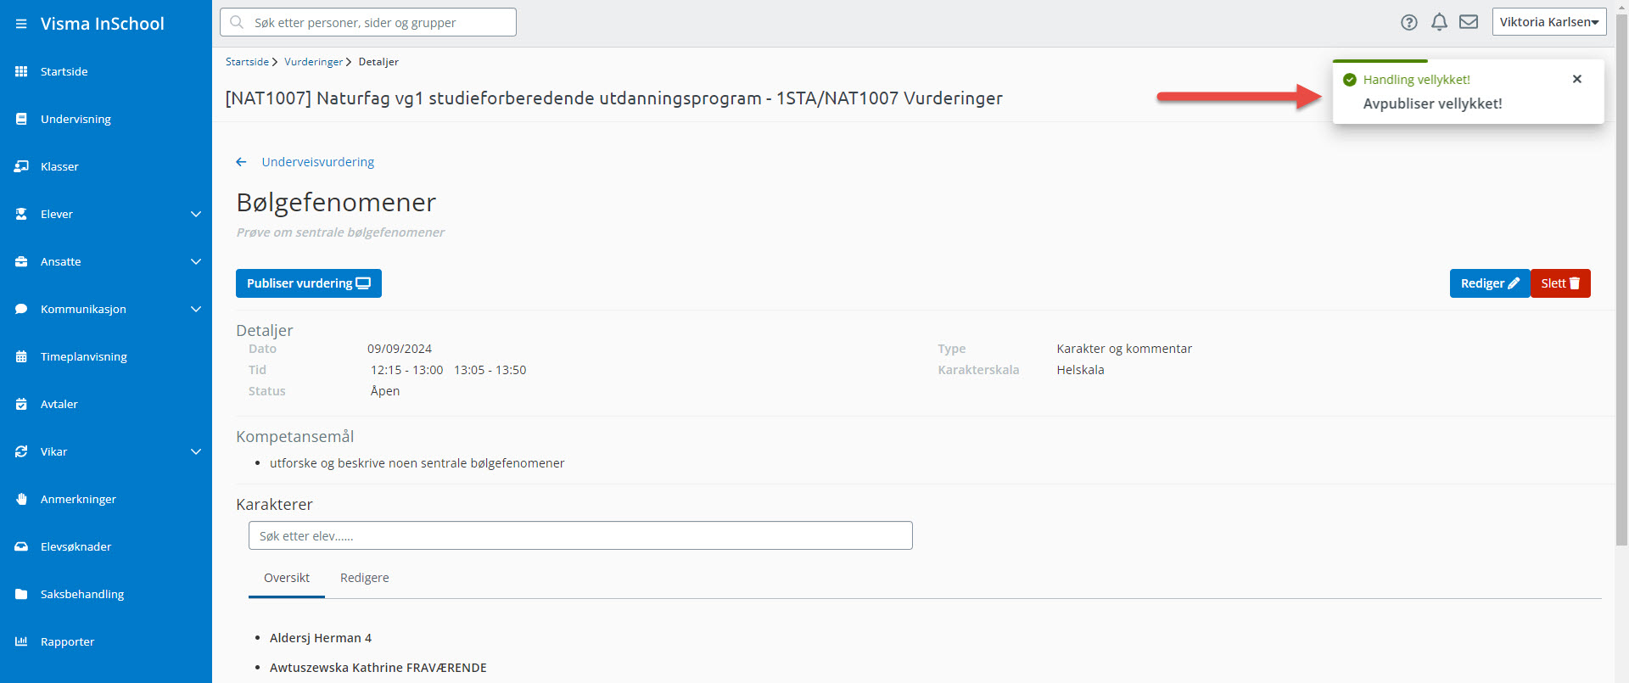This screenshot has width=1629, height=683.
Task: Select the Awtuszewska Kathrine FRAVÆRENDE entry
Action: (378, 668)
